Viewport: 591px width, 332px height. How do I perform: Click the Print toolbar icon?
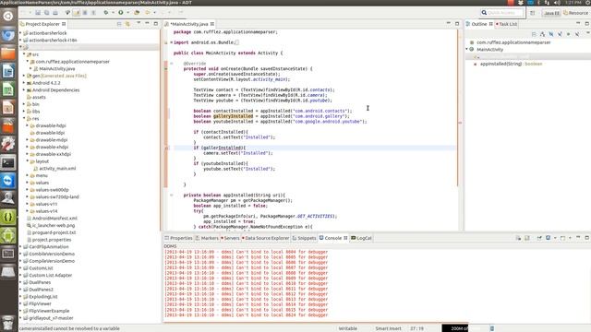pos(55,13)
